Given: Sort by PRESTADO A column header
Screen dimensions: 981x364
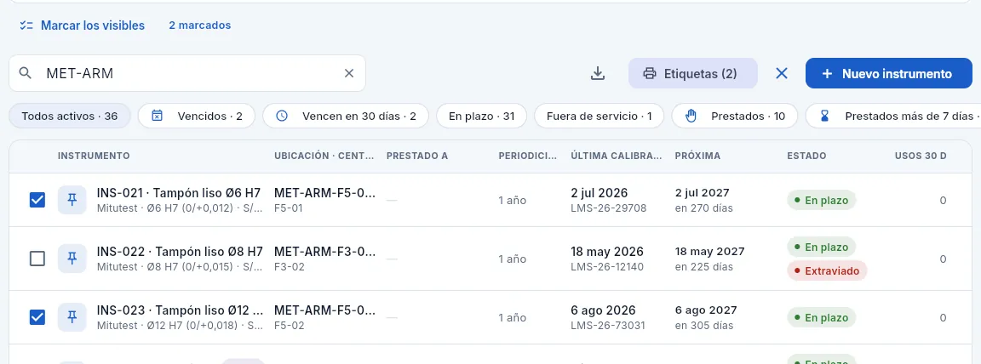Looking at the screenshot, I should coord(417,156).
